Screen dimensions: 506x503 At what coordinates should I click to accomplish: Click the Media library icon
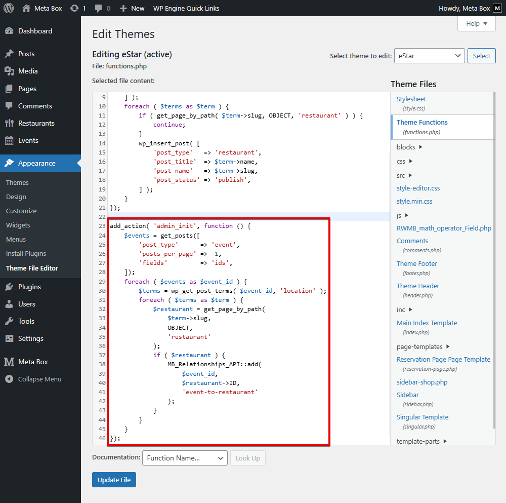pos(9,71)
